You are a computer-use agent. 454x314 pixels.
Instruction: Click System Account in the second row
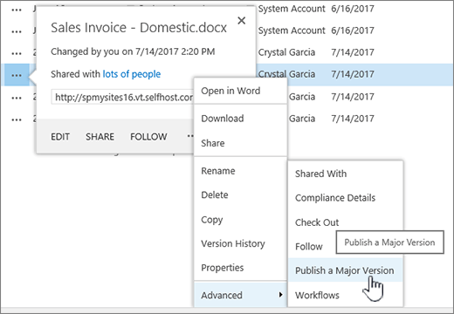point(292,31)
